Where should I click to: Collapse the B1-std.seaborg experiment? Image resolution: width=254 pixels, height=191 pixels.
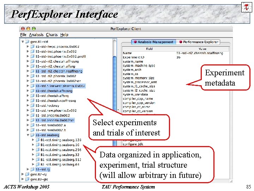pos(28,135)
